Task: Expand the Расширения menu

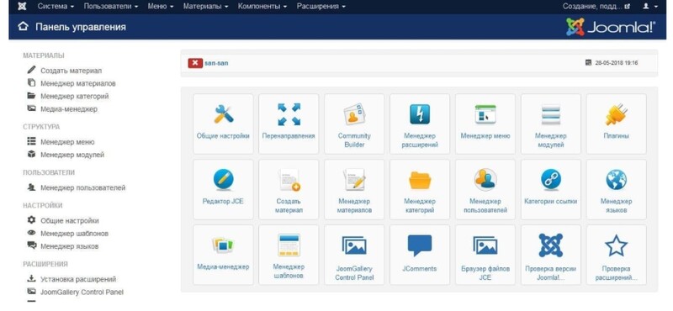Action: 321,7
